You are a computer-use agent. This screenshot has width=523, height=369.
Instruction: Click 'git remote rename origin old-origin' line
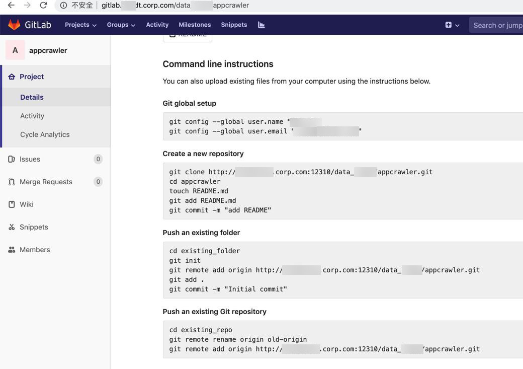(238, 340)
